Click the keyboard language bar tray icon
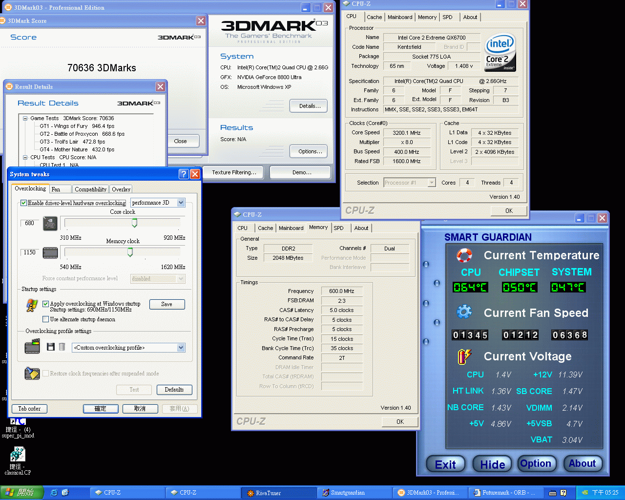This screenshot has height=500, width=625. point(553,493)
